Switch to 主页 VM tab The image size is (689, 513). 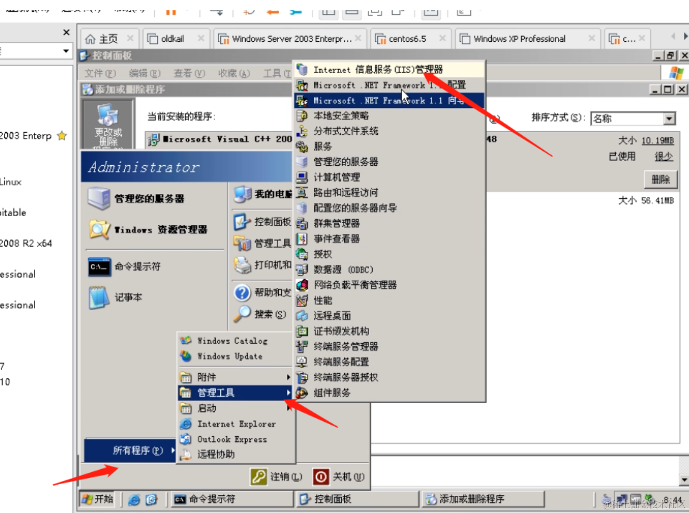click(109, 39)
